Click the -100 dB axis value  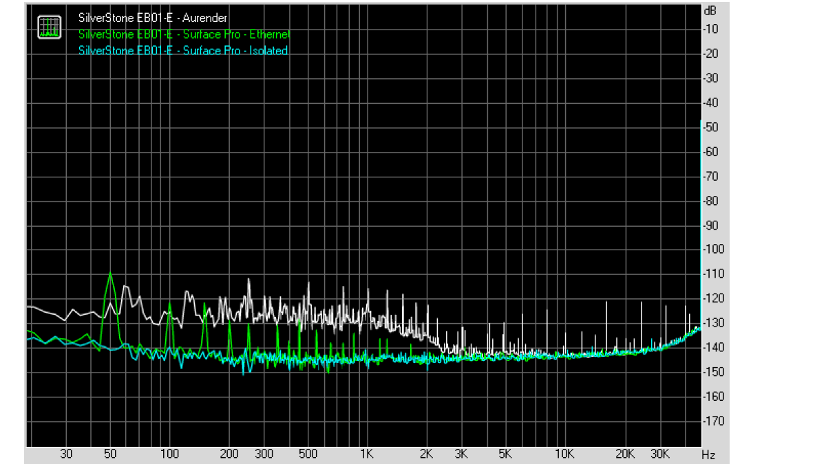[713, 250]
